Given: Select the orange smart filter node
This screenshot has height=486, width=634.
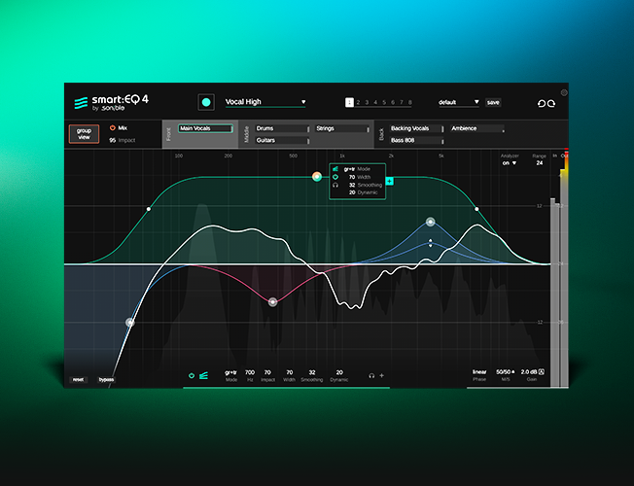Looking at the screenshot, I should pyautogui.click(x=317, y=177).
